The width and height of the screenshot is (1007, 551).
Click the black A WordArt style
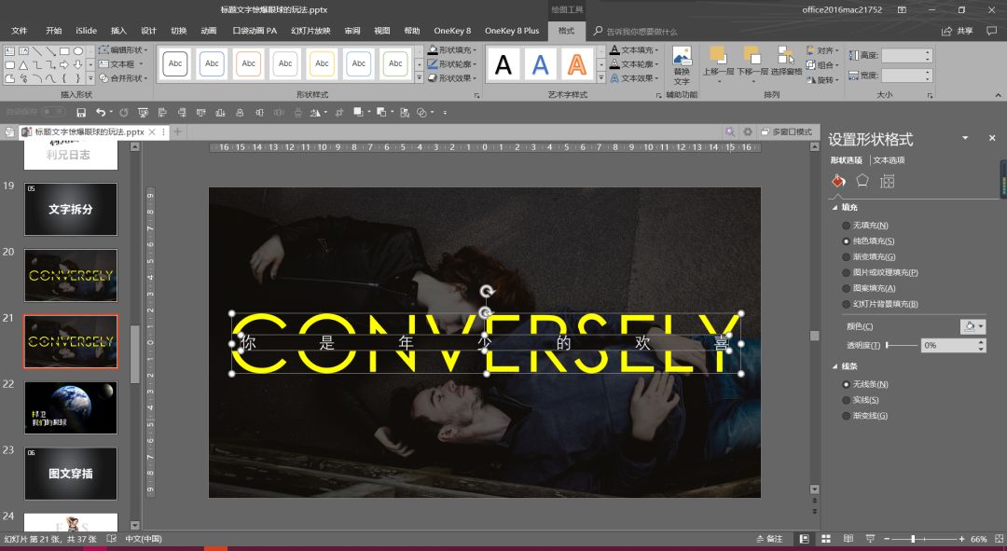pos(504,65)
